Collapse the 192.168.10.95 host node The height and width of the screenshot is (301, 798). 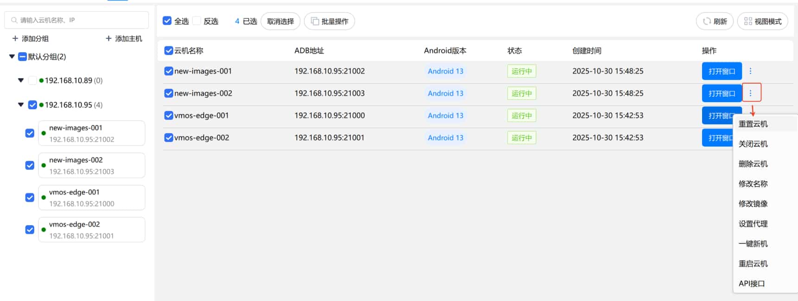21,105
